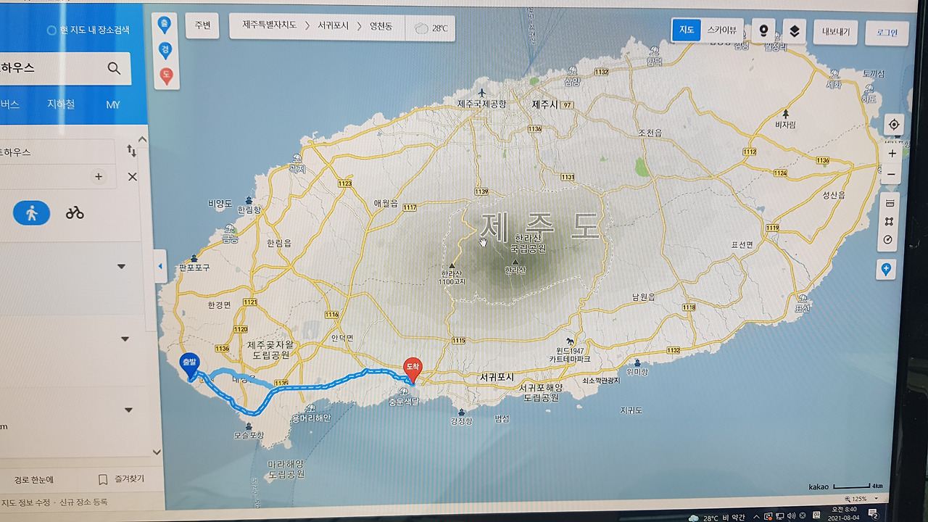Click the red 도착 destination pin in sidebar
The width and height of the screenshot is (928, 522).
point(167,72)
